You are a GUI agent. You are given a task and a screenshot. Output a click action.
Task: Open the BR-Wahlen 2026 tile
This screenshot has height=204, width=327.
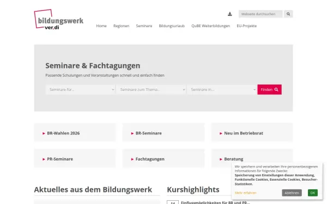point(75,132)
